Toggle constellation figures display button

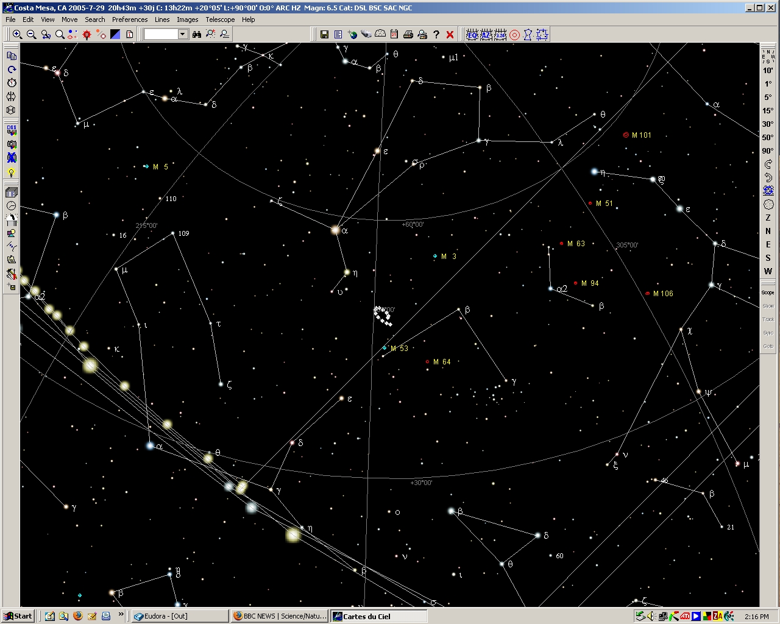[x=528, y=35]
